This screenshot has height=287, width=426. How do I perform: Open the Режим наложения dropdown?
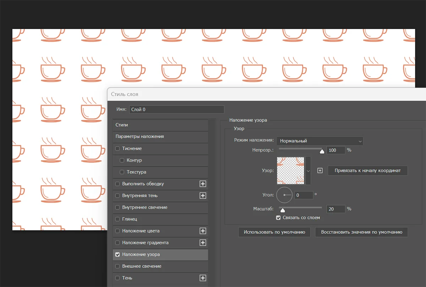(320, 141)
